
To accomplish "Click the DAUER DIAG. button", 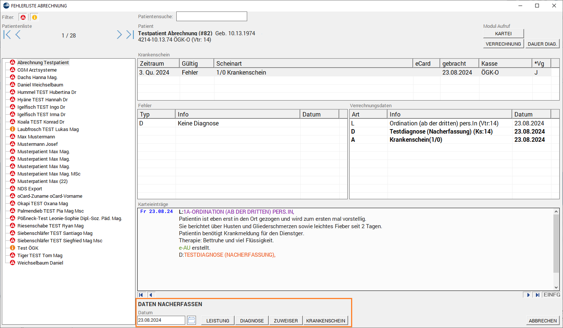I will click(542, 44).
